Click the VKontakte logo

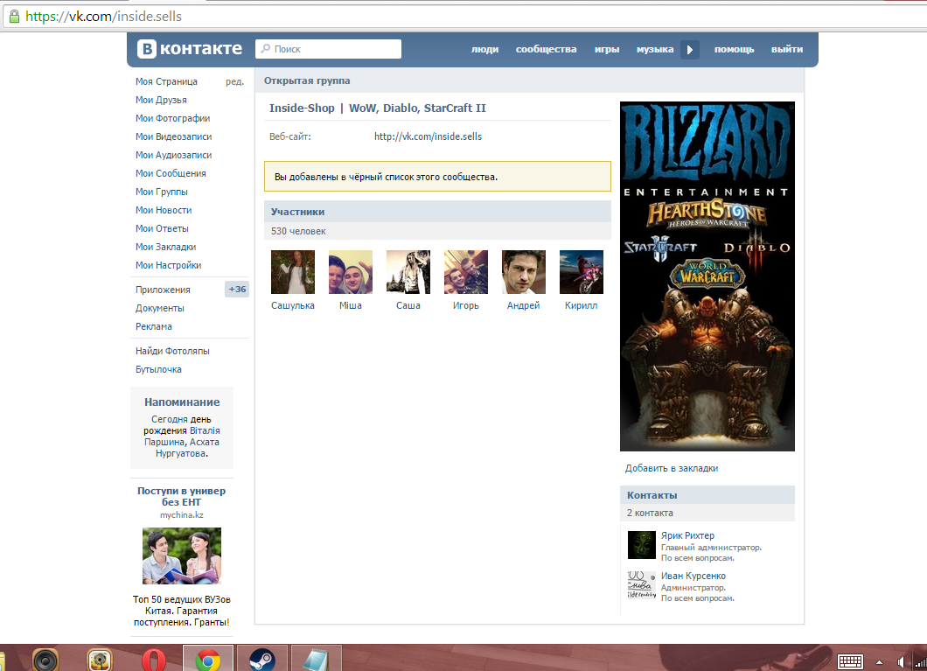click(x=189, y=48)
